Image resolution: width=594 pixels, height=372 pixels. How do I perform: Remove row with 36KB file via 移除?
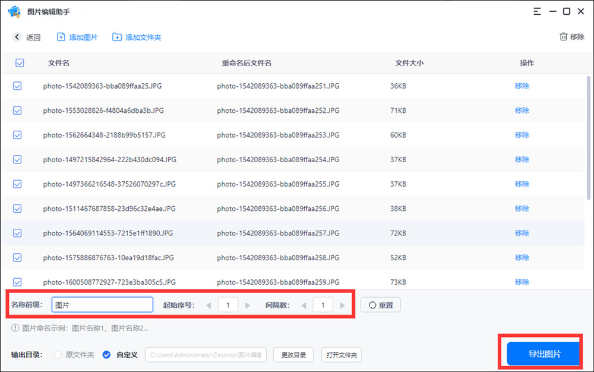click(522, 86)
